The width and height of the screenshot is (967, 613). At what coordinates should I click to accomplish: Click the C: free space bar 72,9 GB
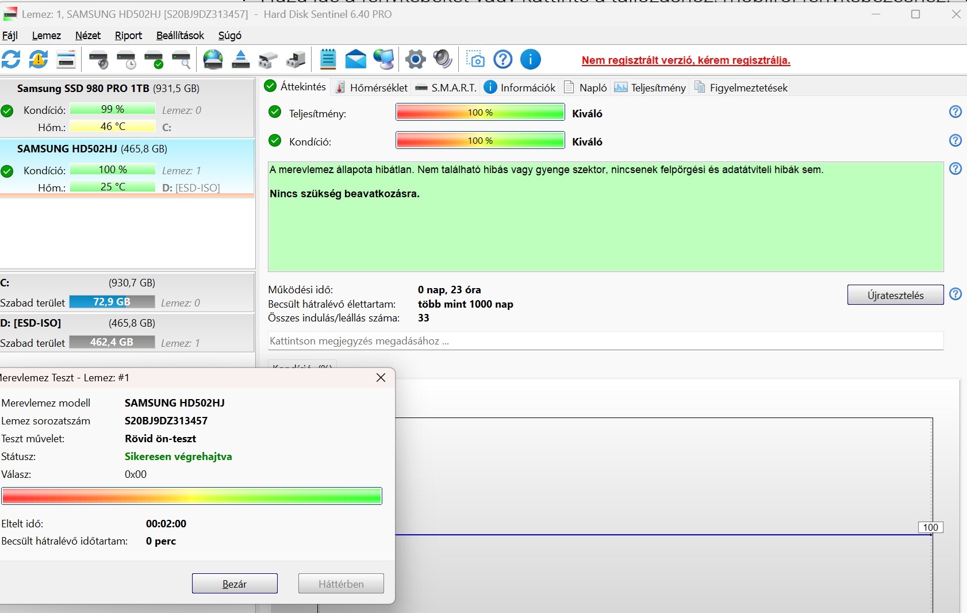[112, 302]
